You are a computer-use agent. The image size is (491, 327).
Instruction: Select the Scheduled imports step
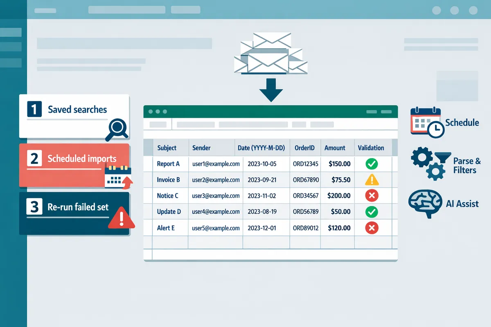(x=74, y=165)
